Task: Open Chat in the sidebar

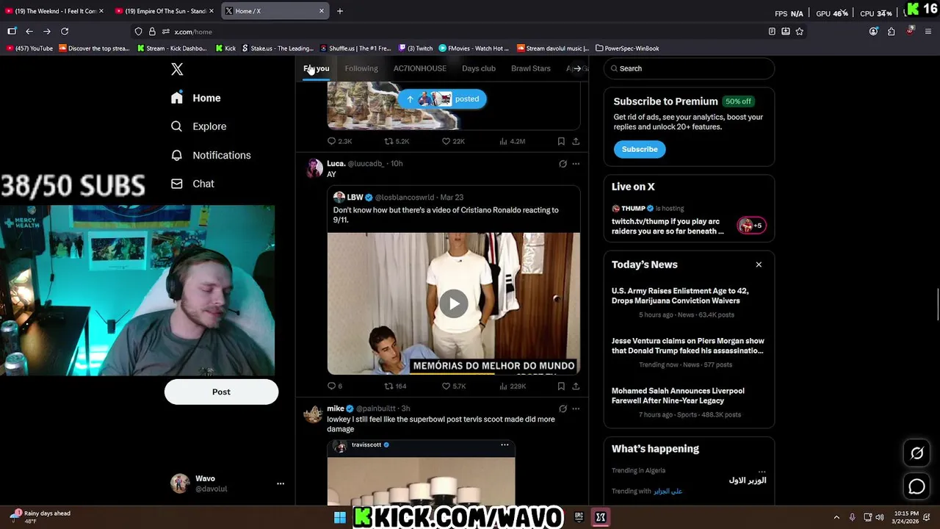Action: pyautogui.click(x=192, y=184)
